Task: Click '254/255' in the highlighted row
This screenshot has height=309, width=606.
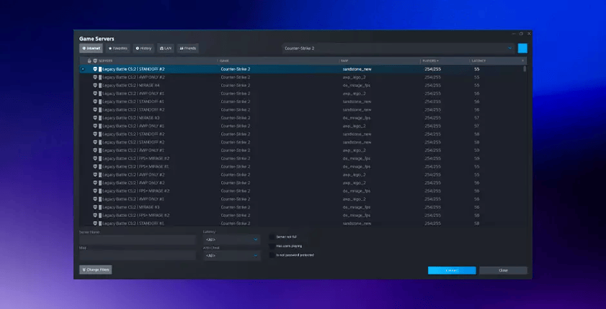Action: coord(433,69)
